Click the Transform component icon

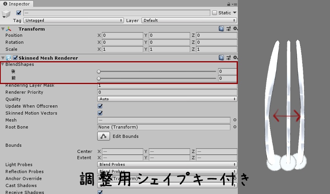coord(9,29)
